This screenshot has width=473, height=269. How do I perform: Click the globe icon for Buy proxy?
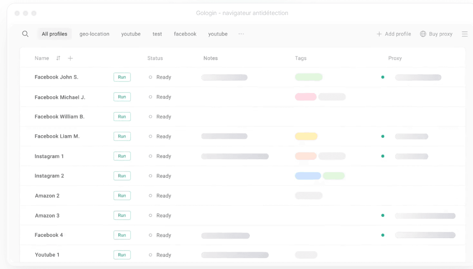pyautogui.click(x=423, y=34)
